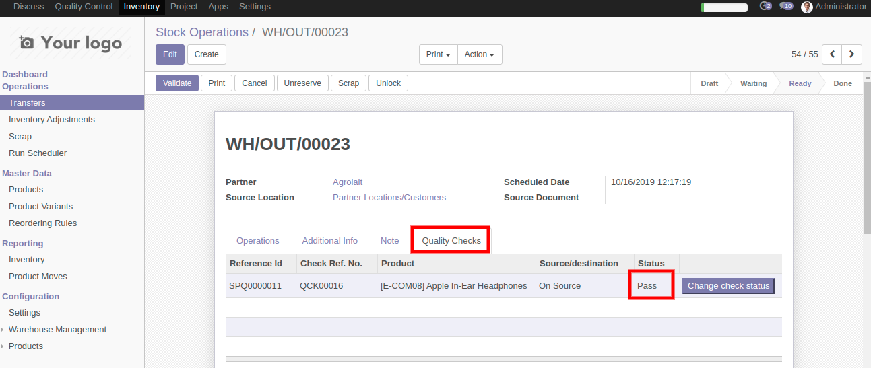Viewport: 871px width, 368px height.
Task: Open the Action dropdown menu
Action: tap(479, 54)
